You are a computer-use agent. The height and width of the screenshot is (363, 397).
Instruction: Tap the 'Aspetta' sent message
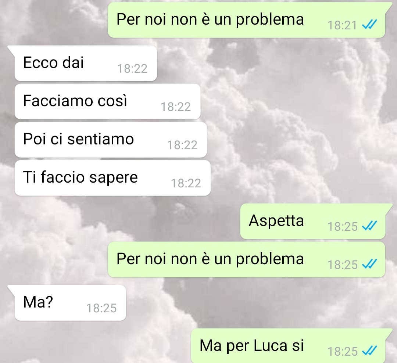[x=313, y=222]
